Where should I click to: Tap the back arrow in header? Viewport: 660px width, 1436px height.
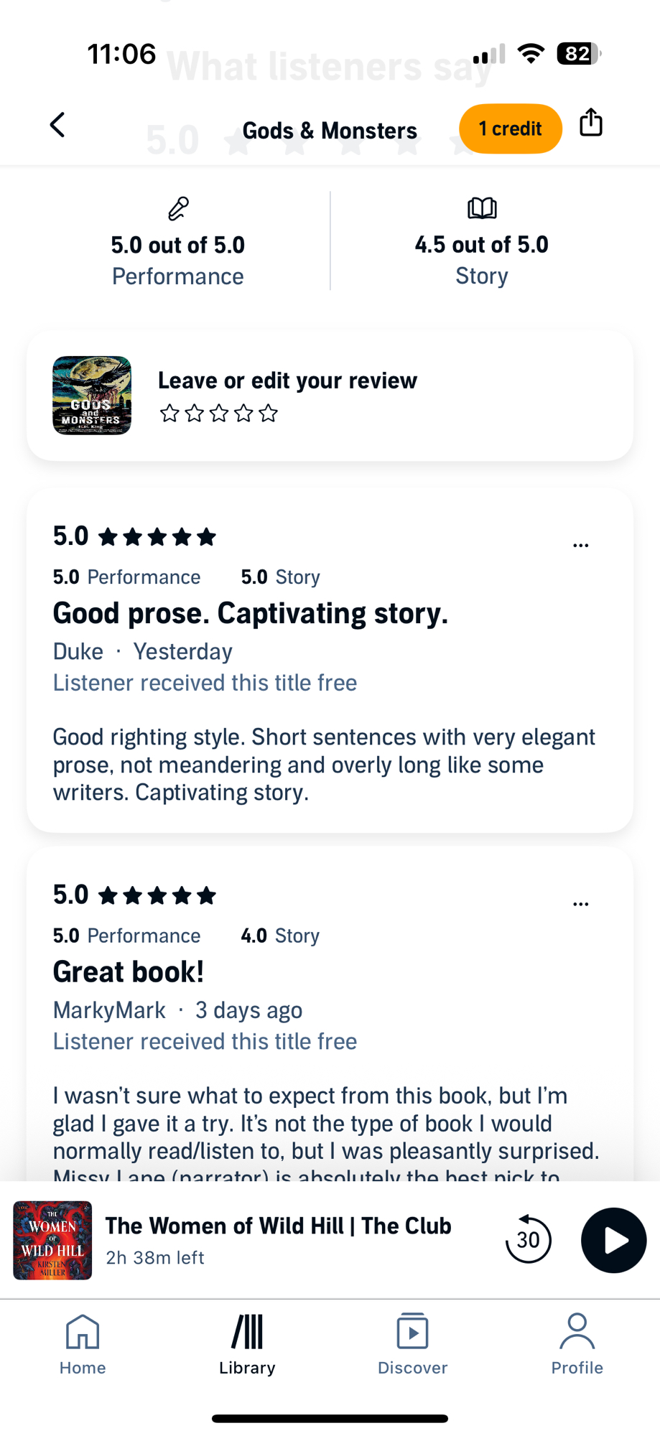click(57, 125)
